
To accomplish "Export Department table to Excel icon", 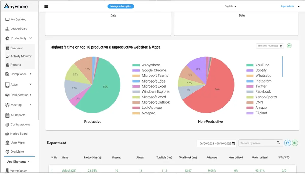I will coord(295,143).
